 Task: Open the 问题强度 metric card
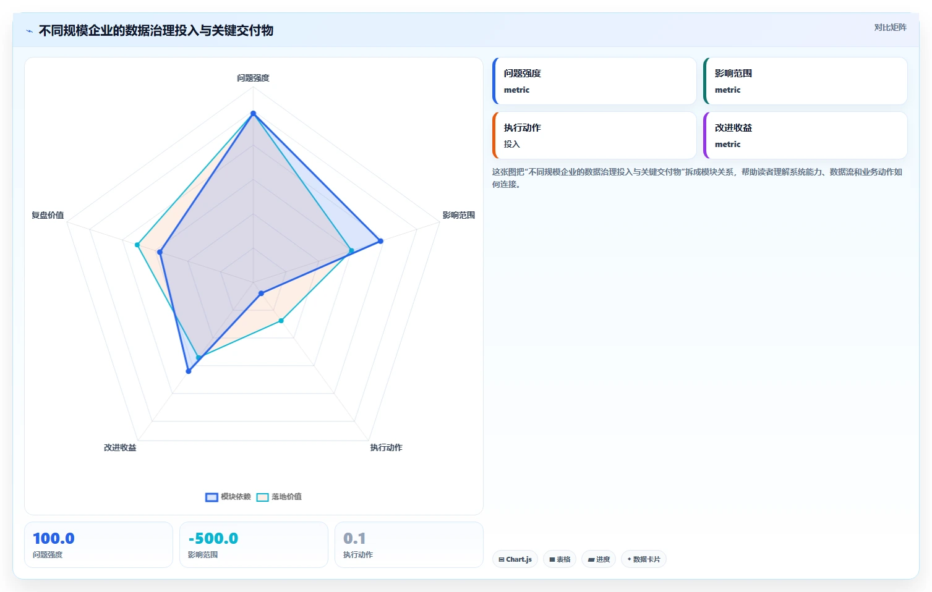(594, 81)
